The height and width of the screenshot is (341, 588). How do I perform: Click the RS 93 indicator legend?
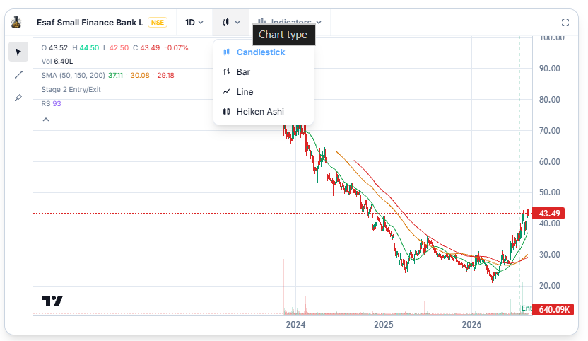[51, 104]
